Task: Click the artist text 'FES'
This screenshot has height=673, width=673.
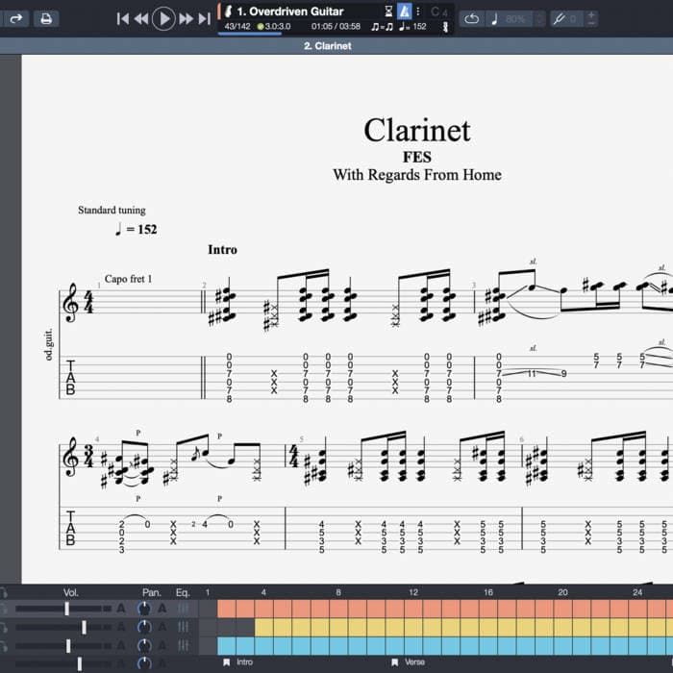Action: pyautogui.click(x=417, y=157)
